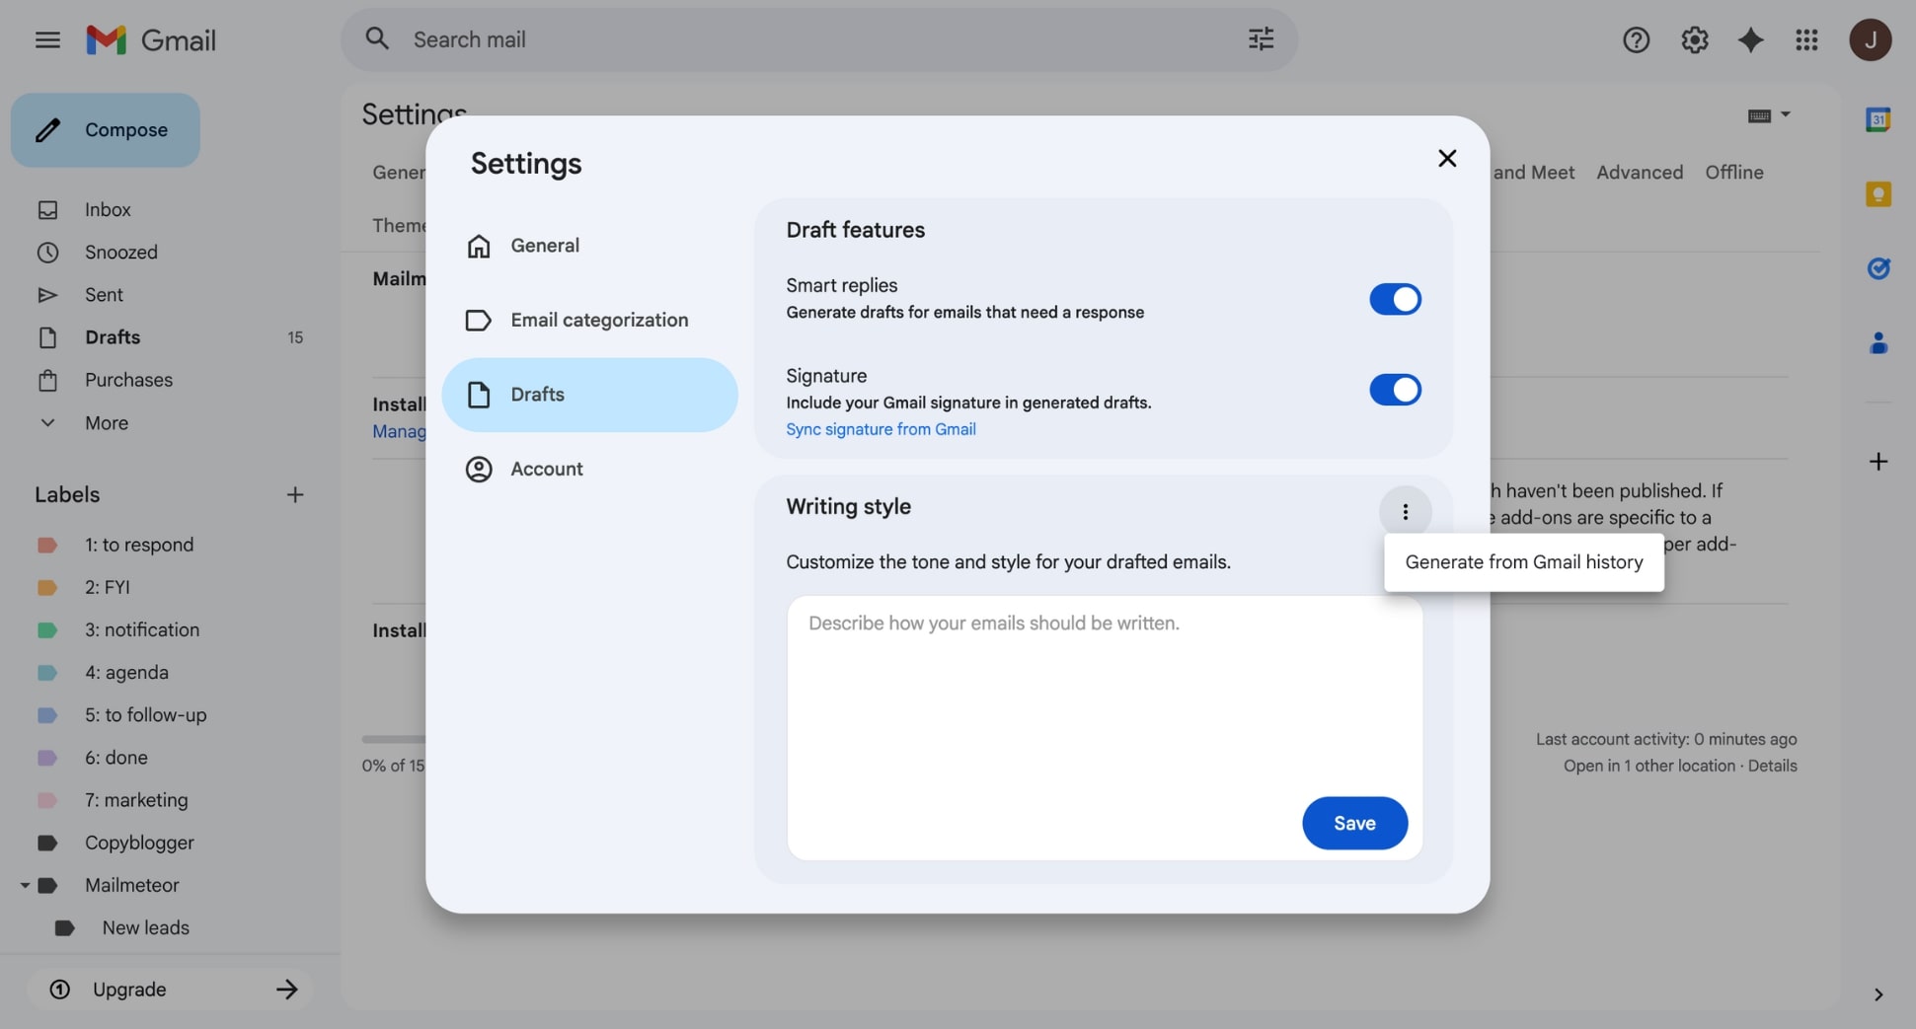The height and width of the screenshot is (1029, 1916).
Task: Open the Account section in the settings dialog
Action: (x=547, y=469)
